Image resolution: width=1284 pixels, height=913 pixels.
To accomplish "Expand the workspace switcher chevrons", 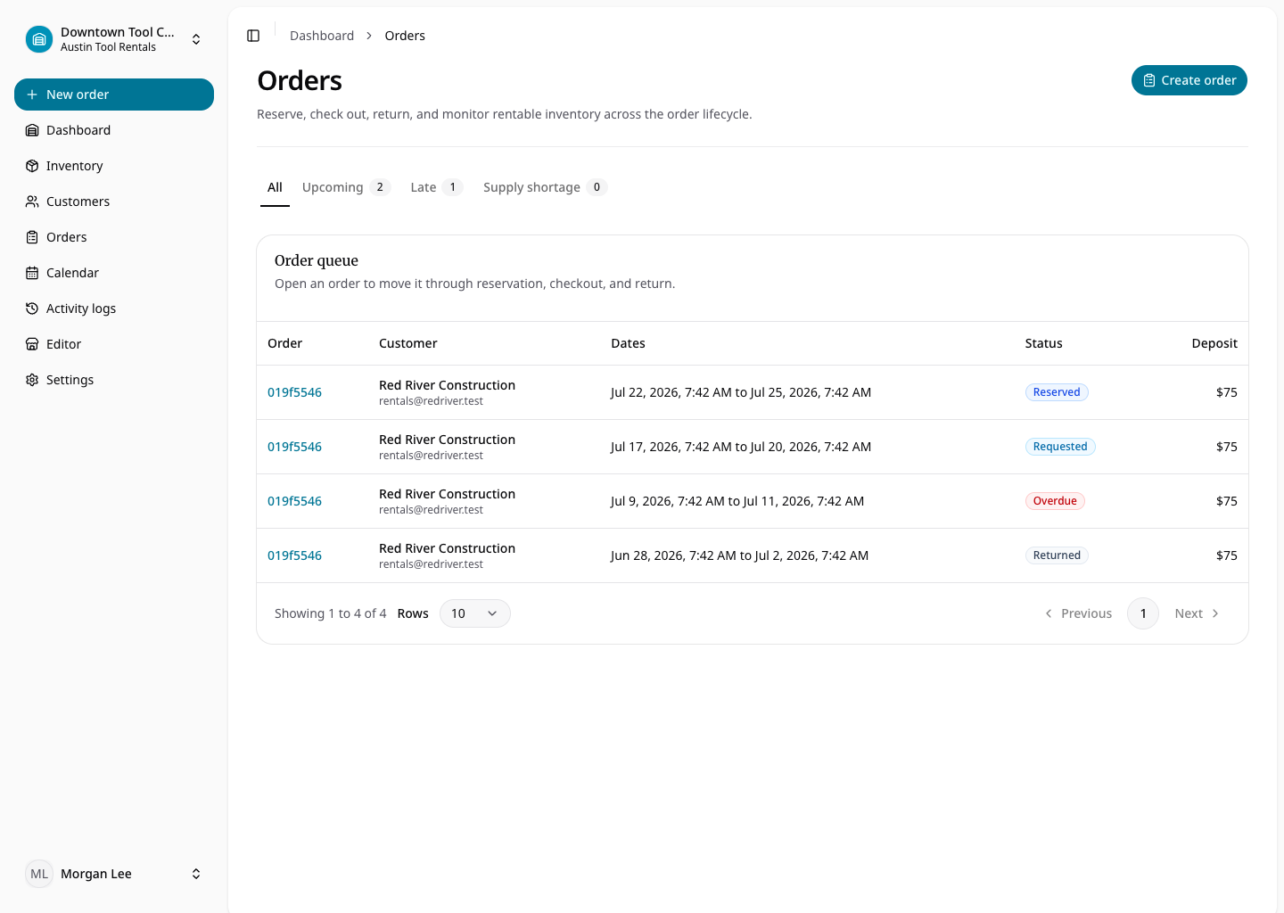I will click(x=196, y=39).
